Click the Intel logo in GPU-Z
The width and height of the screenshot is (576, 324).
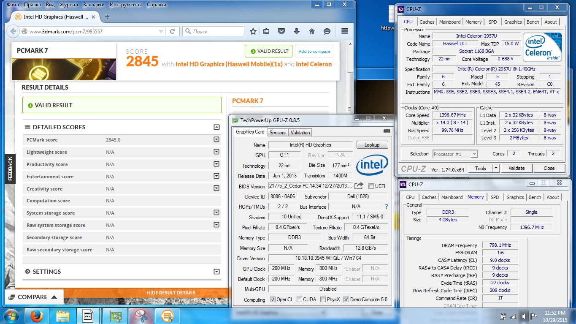(x=372, y=165)
